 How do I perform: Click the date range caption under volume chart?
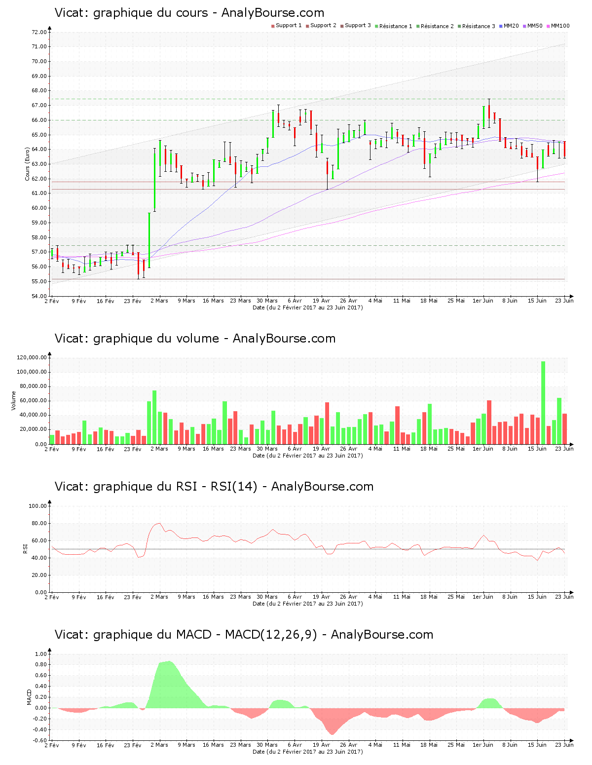[x=307, y=456]
